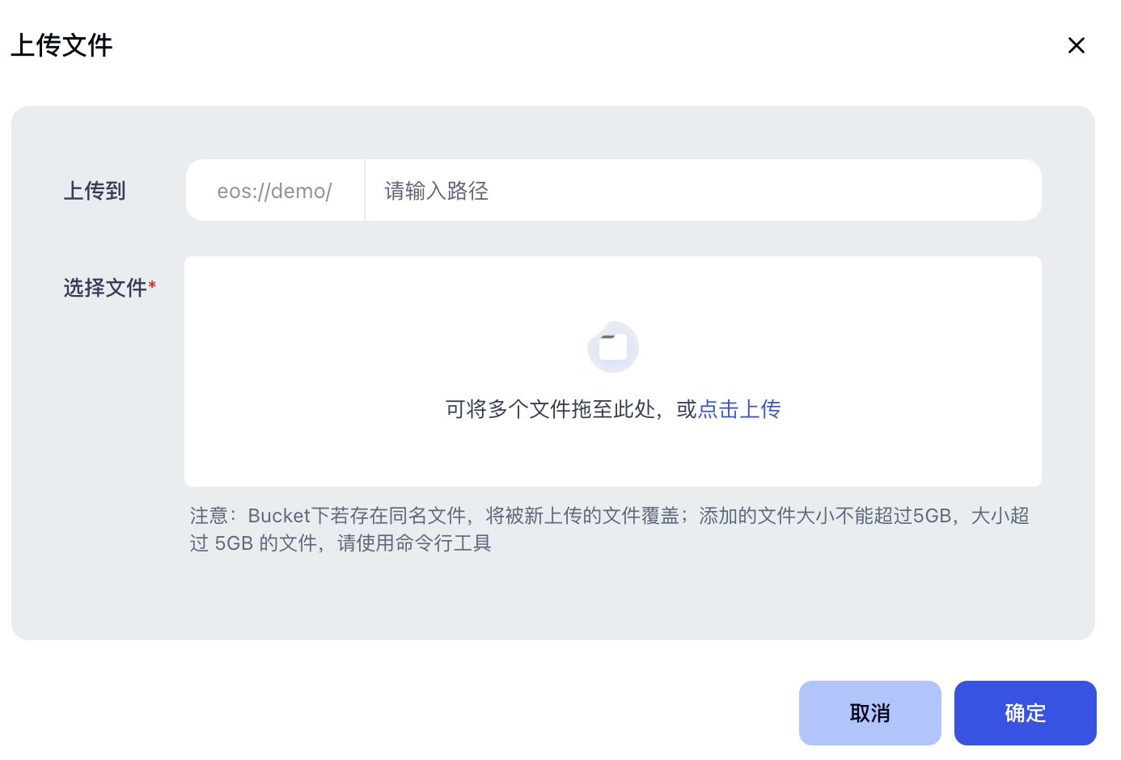Click the eos://demo/ path prefix
The height and width of the screenshot is (760, 1121).
(275, 191)
